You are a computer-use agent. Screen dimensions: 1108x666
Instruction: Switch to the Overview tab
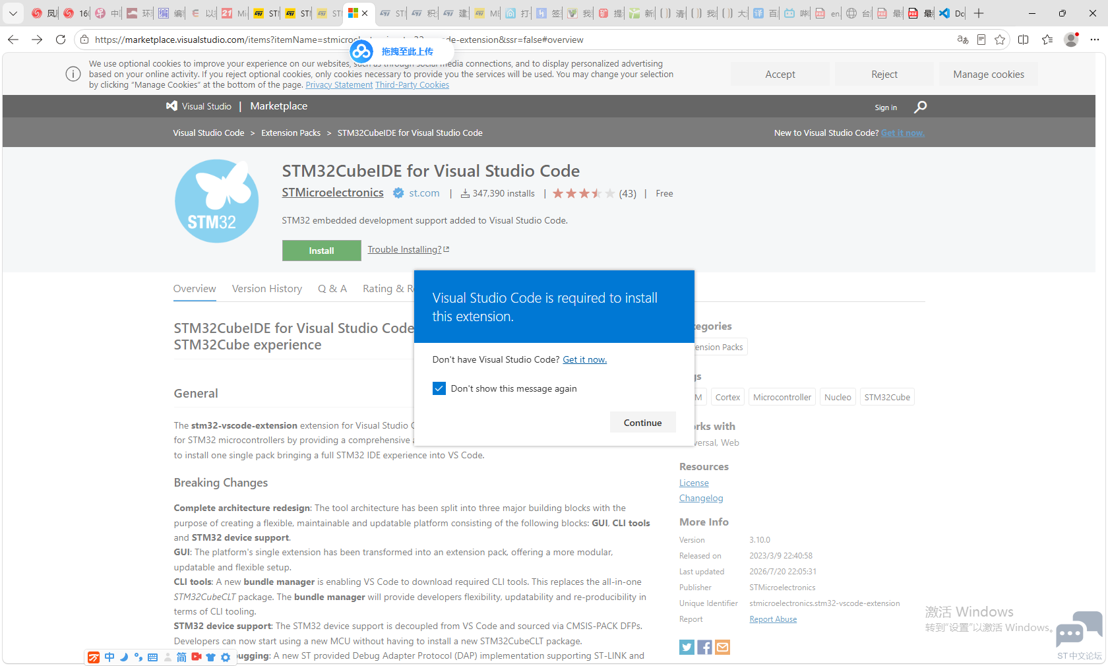coord(195,289)
